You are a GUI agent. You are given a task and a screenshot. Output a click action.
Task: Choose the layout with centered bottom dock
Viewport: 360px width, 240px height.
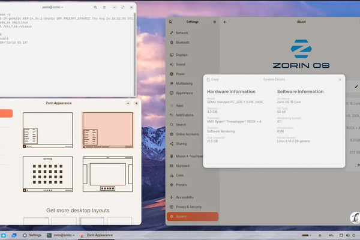point(107,174)
